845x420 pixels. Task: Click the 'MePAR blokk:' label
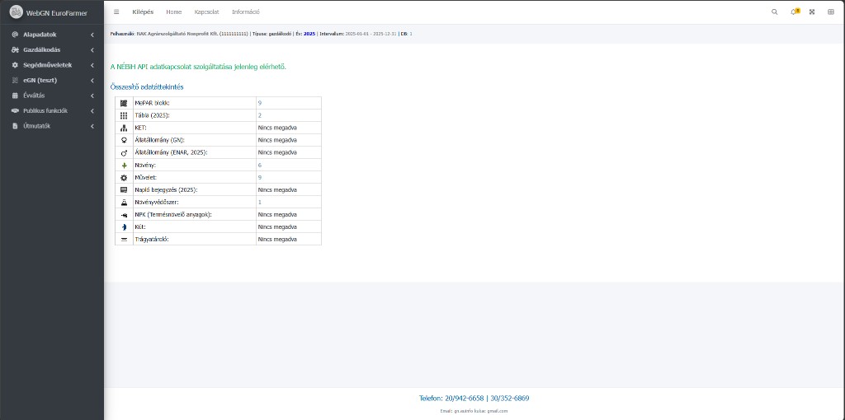point(152,103)
